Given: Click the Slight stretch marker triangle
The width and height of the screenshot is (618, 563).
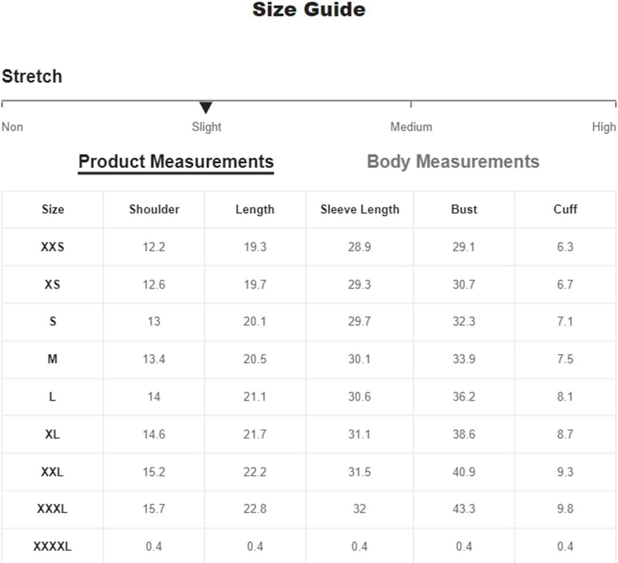Looking at the screenshot, I should click(x=206, y=107).
